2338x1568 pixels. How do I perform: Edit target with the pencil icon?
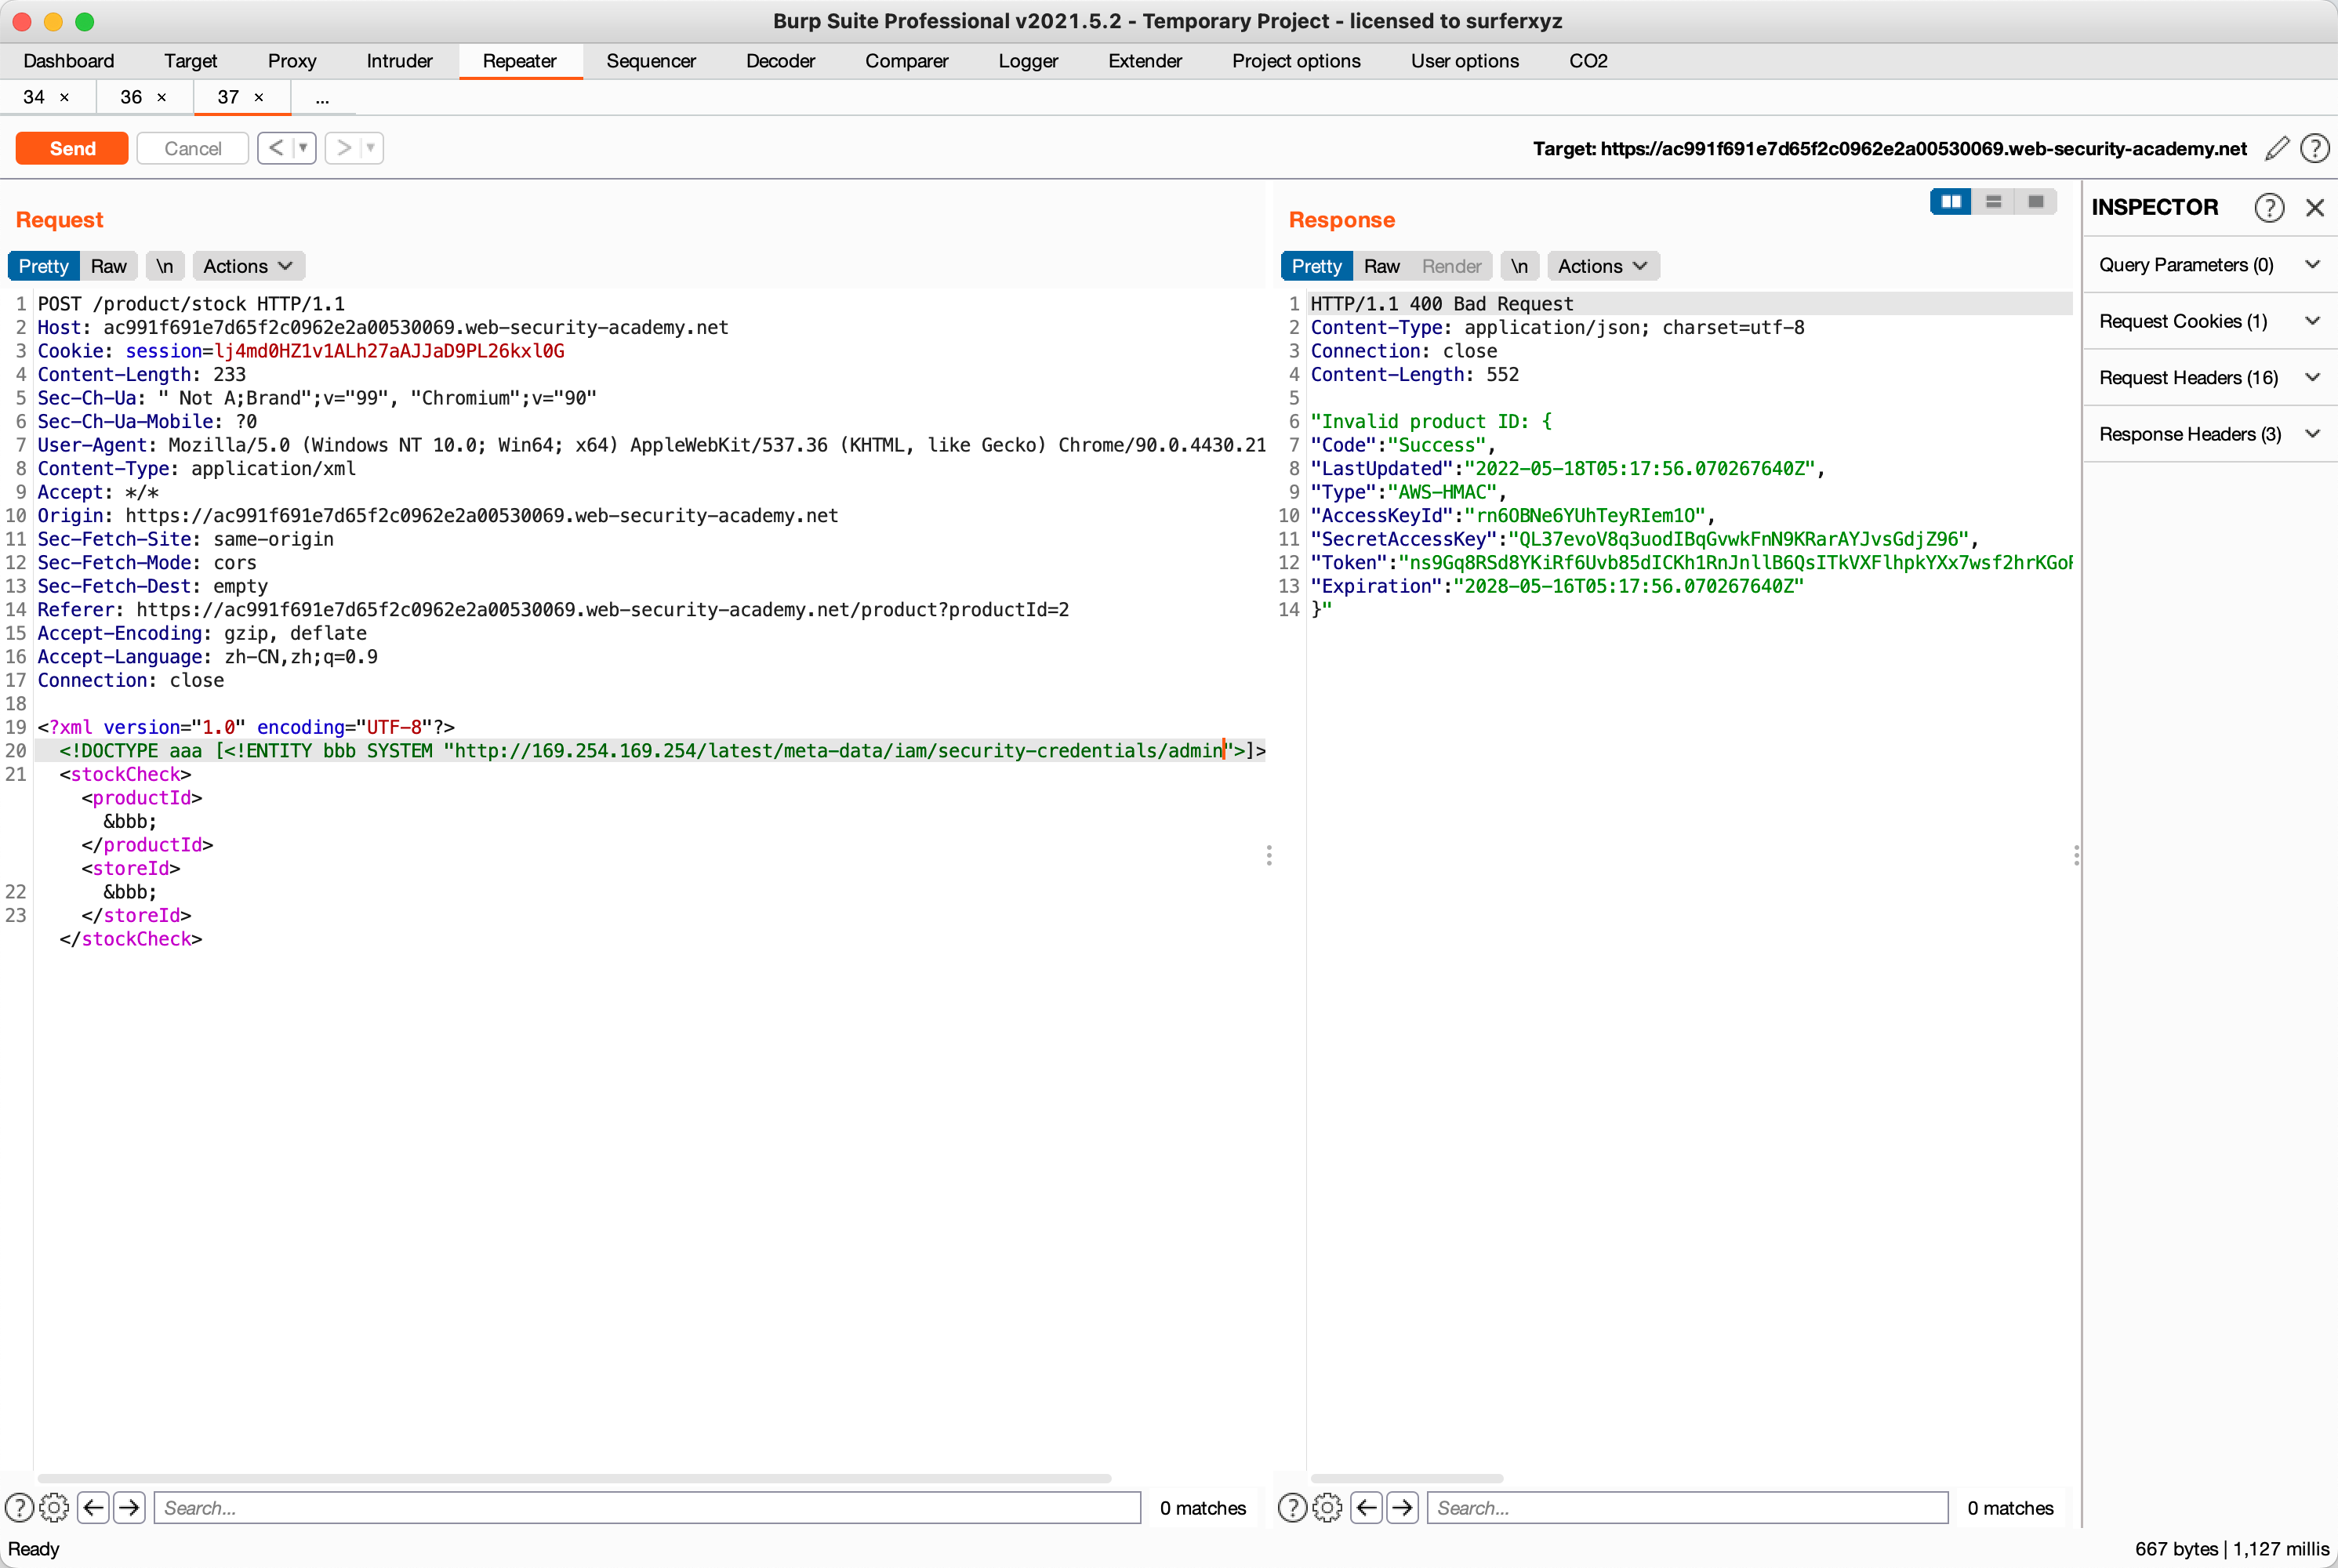point(2277,149)
